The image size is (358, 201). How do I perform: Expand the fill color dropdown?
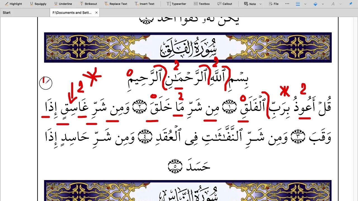pos(323,4)
